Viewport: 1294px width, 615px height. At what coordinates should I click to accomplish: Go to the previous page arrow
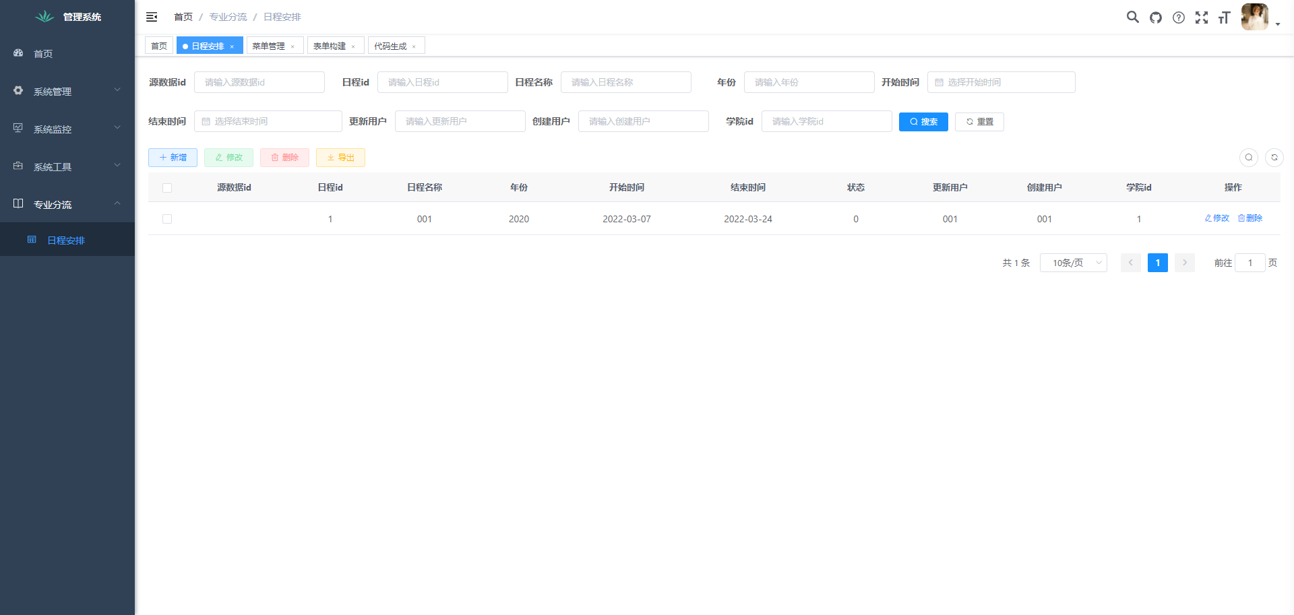[1131, 263]
